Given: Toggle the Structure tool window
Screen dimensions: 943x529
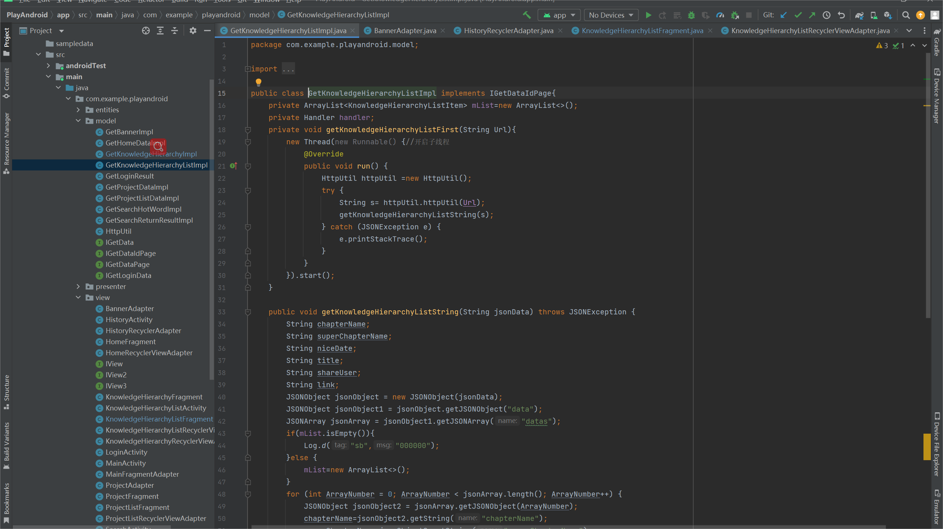Looking at the screenshot, I should (6, 392).
